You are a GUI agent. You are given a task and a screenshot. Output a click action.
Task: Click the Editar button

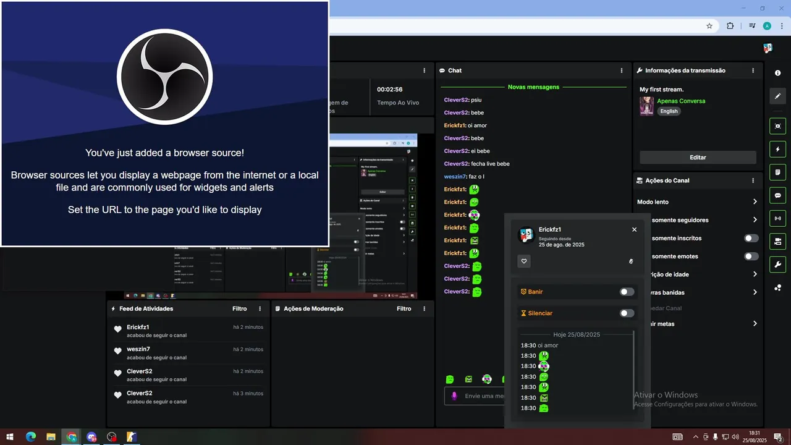tap(698, 158)
